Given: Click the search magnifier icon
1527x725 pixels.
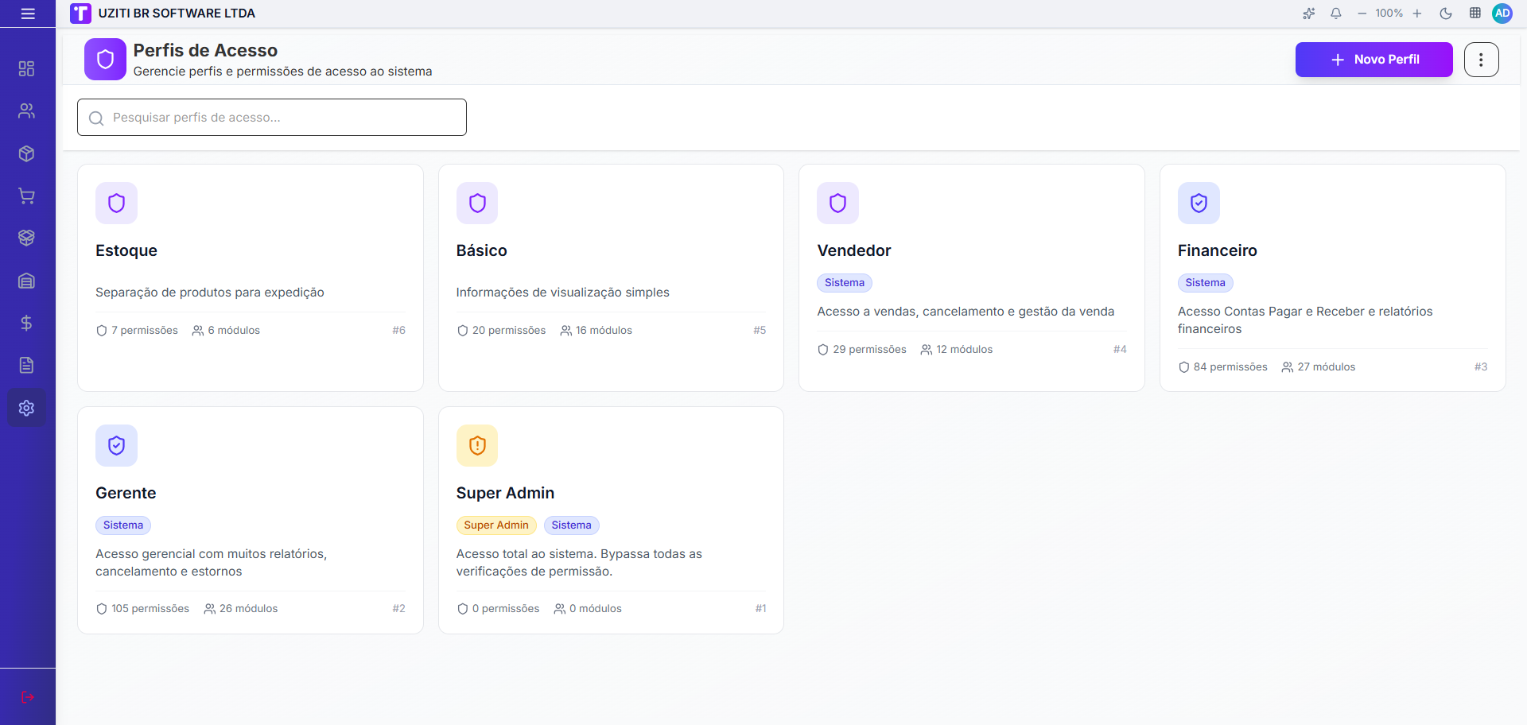Looking at the screenshot, I should click(x=96, y=118).
